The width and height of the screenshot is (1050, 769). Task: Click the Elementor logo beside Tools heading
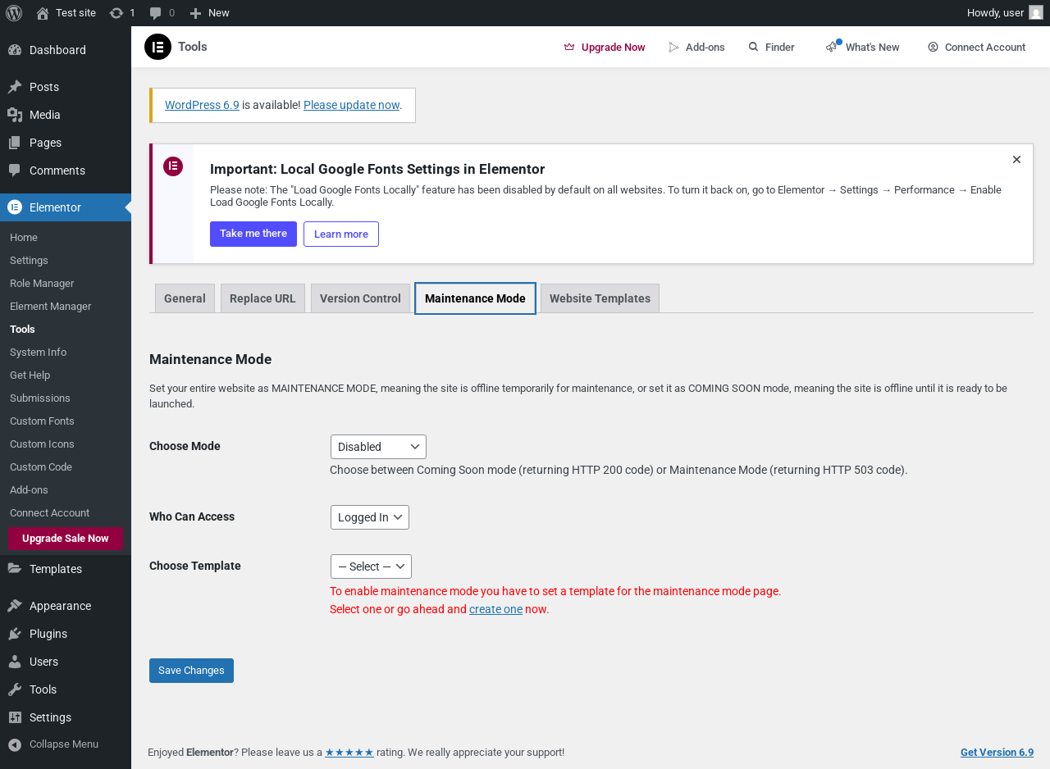coord(157,47)
